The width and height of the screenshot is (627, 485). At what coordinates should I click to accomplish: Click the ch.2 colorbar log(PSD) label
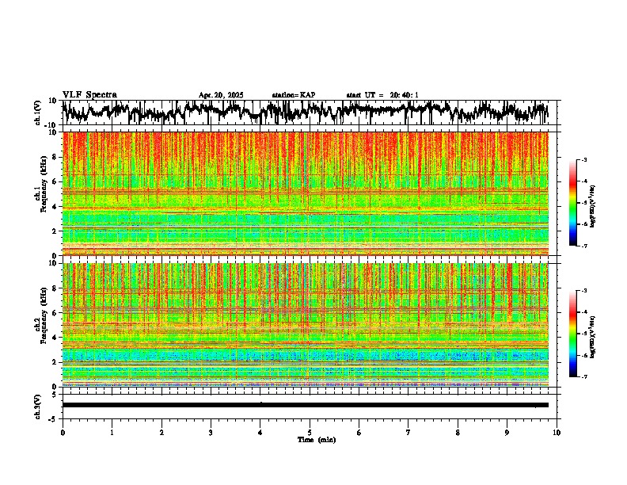coord(593,337)
